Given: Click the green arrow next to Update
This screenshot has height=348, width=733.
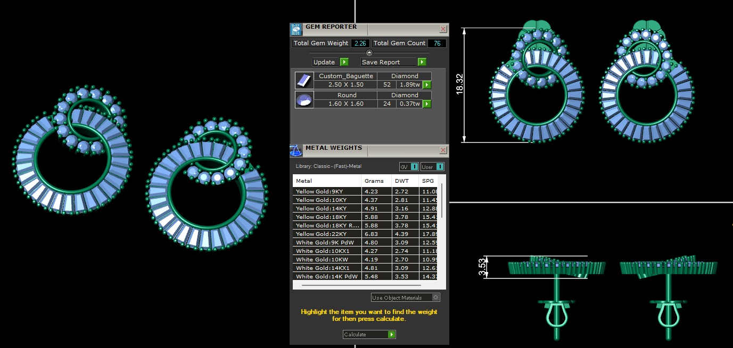Looking at the screenshot, I should click(344, 62).
